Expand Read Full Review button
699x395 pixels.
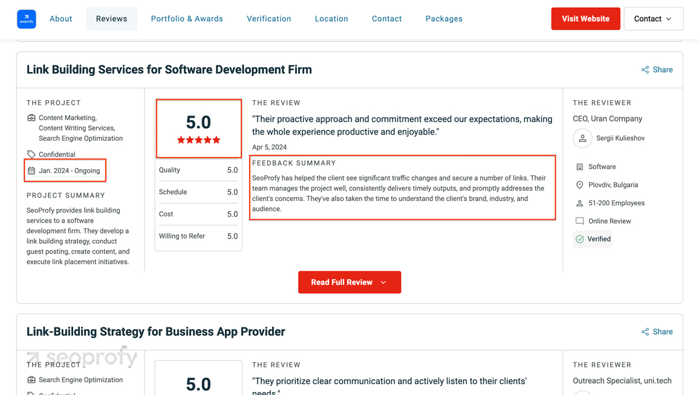(349, 282)
